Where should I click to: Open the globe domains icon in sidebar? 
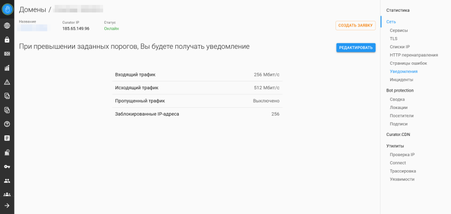tap(7, 26)
